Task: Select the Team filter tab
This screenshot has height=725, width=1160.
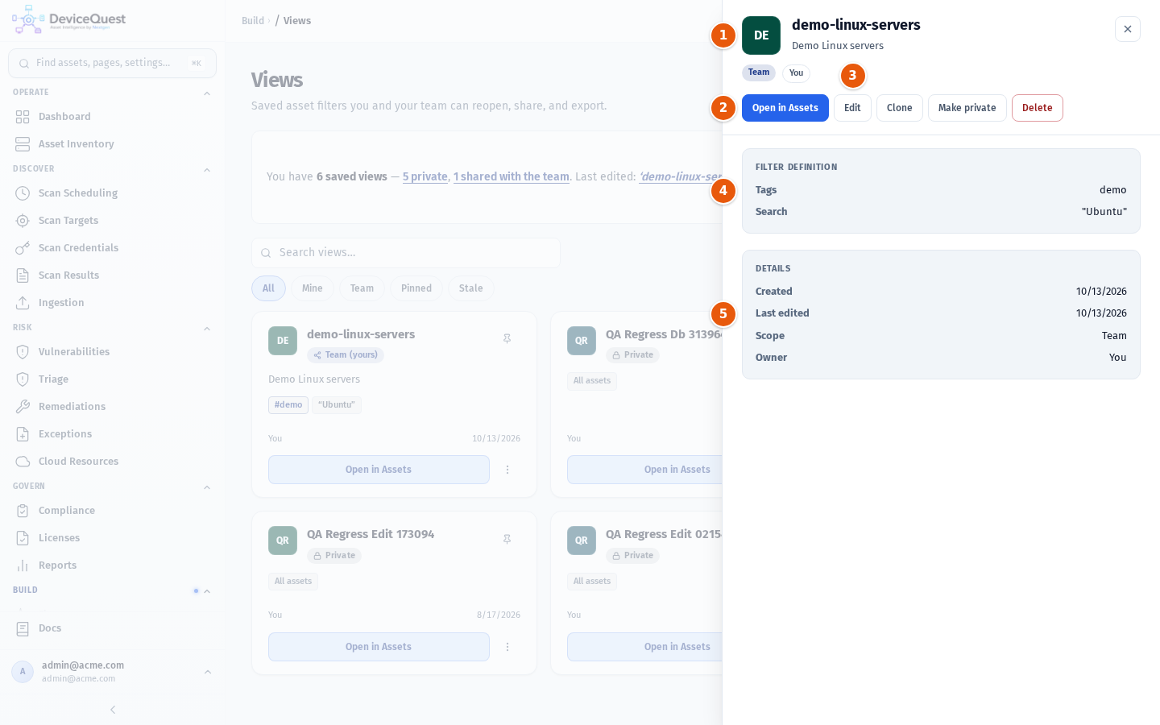Action: (362, 288)
